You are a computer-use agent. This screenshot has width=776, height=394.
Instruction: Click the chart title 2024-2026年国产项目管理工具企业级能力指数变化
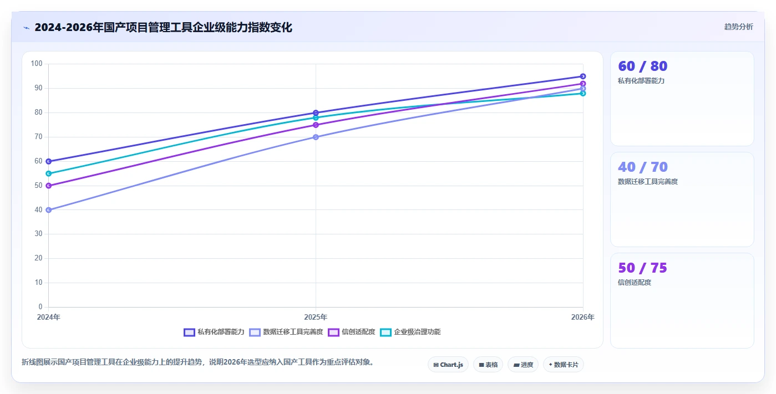pyautogui.click(x=163, y=27)
